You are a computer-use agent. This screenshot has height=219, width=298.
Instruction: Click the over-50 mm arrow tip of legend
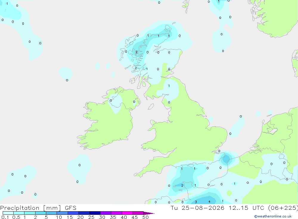click(149, 213)
